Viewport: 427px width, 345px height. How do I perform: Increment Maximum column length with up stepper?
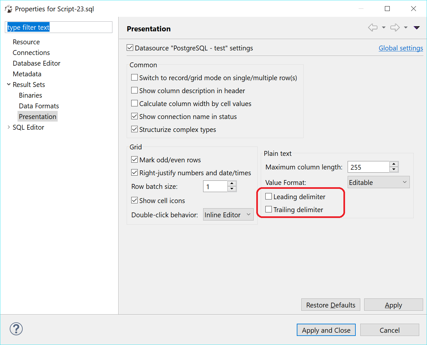click(x=394, y=164)
